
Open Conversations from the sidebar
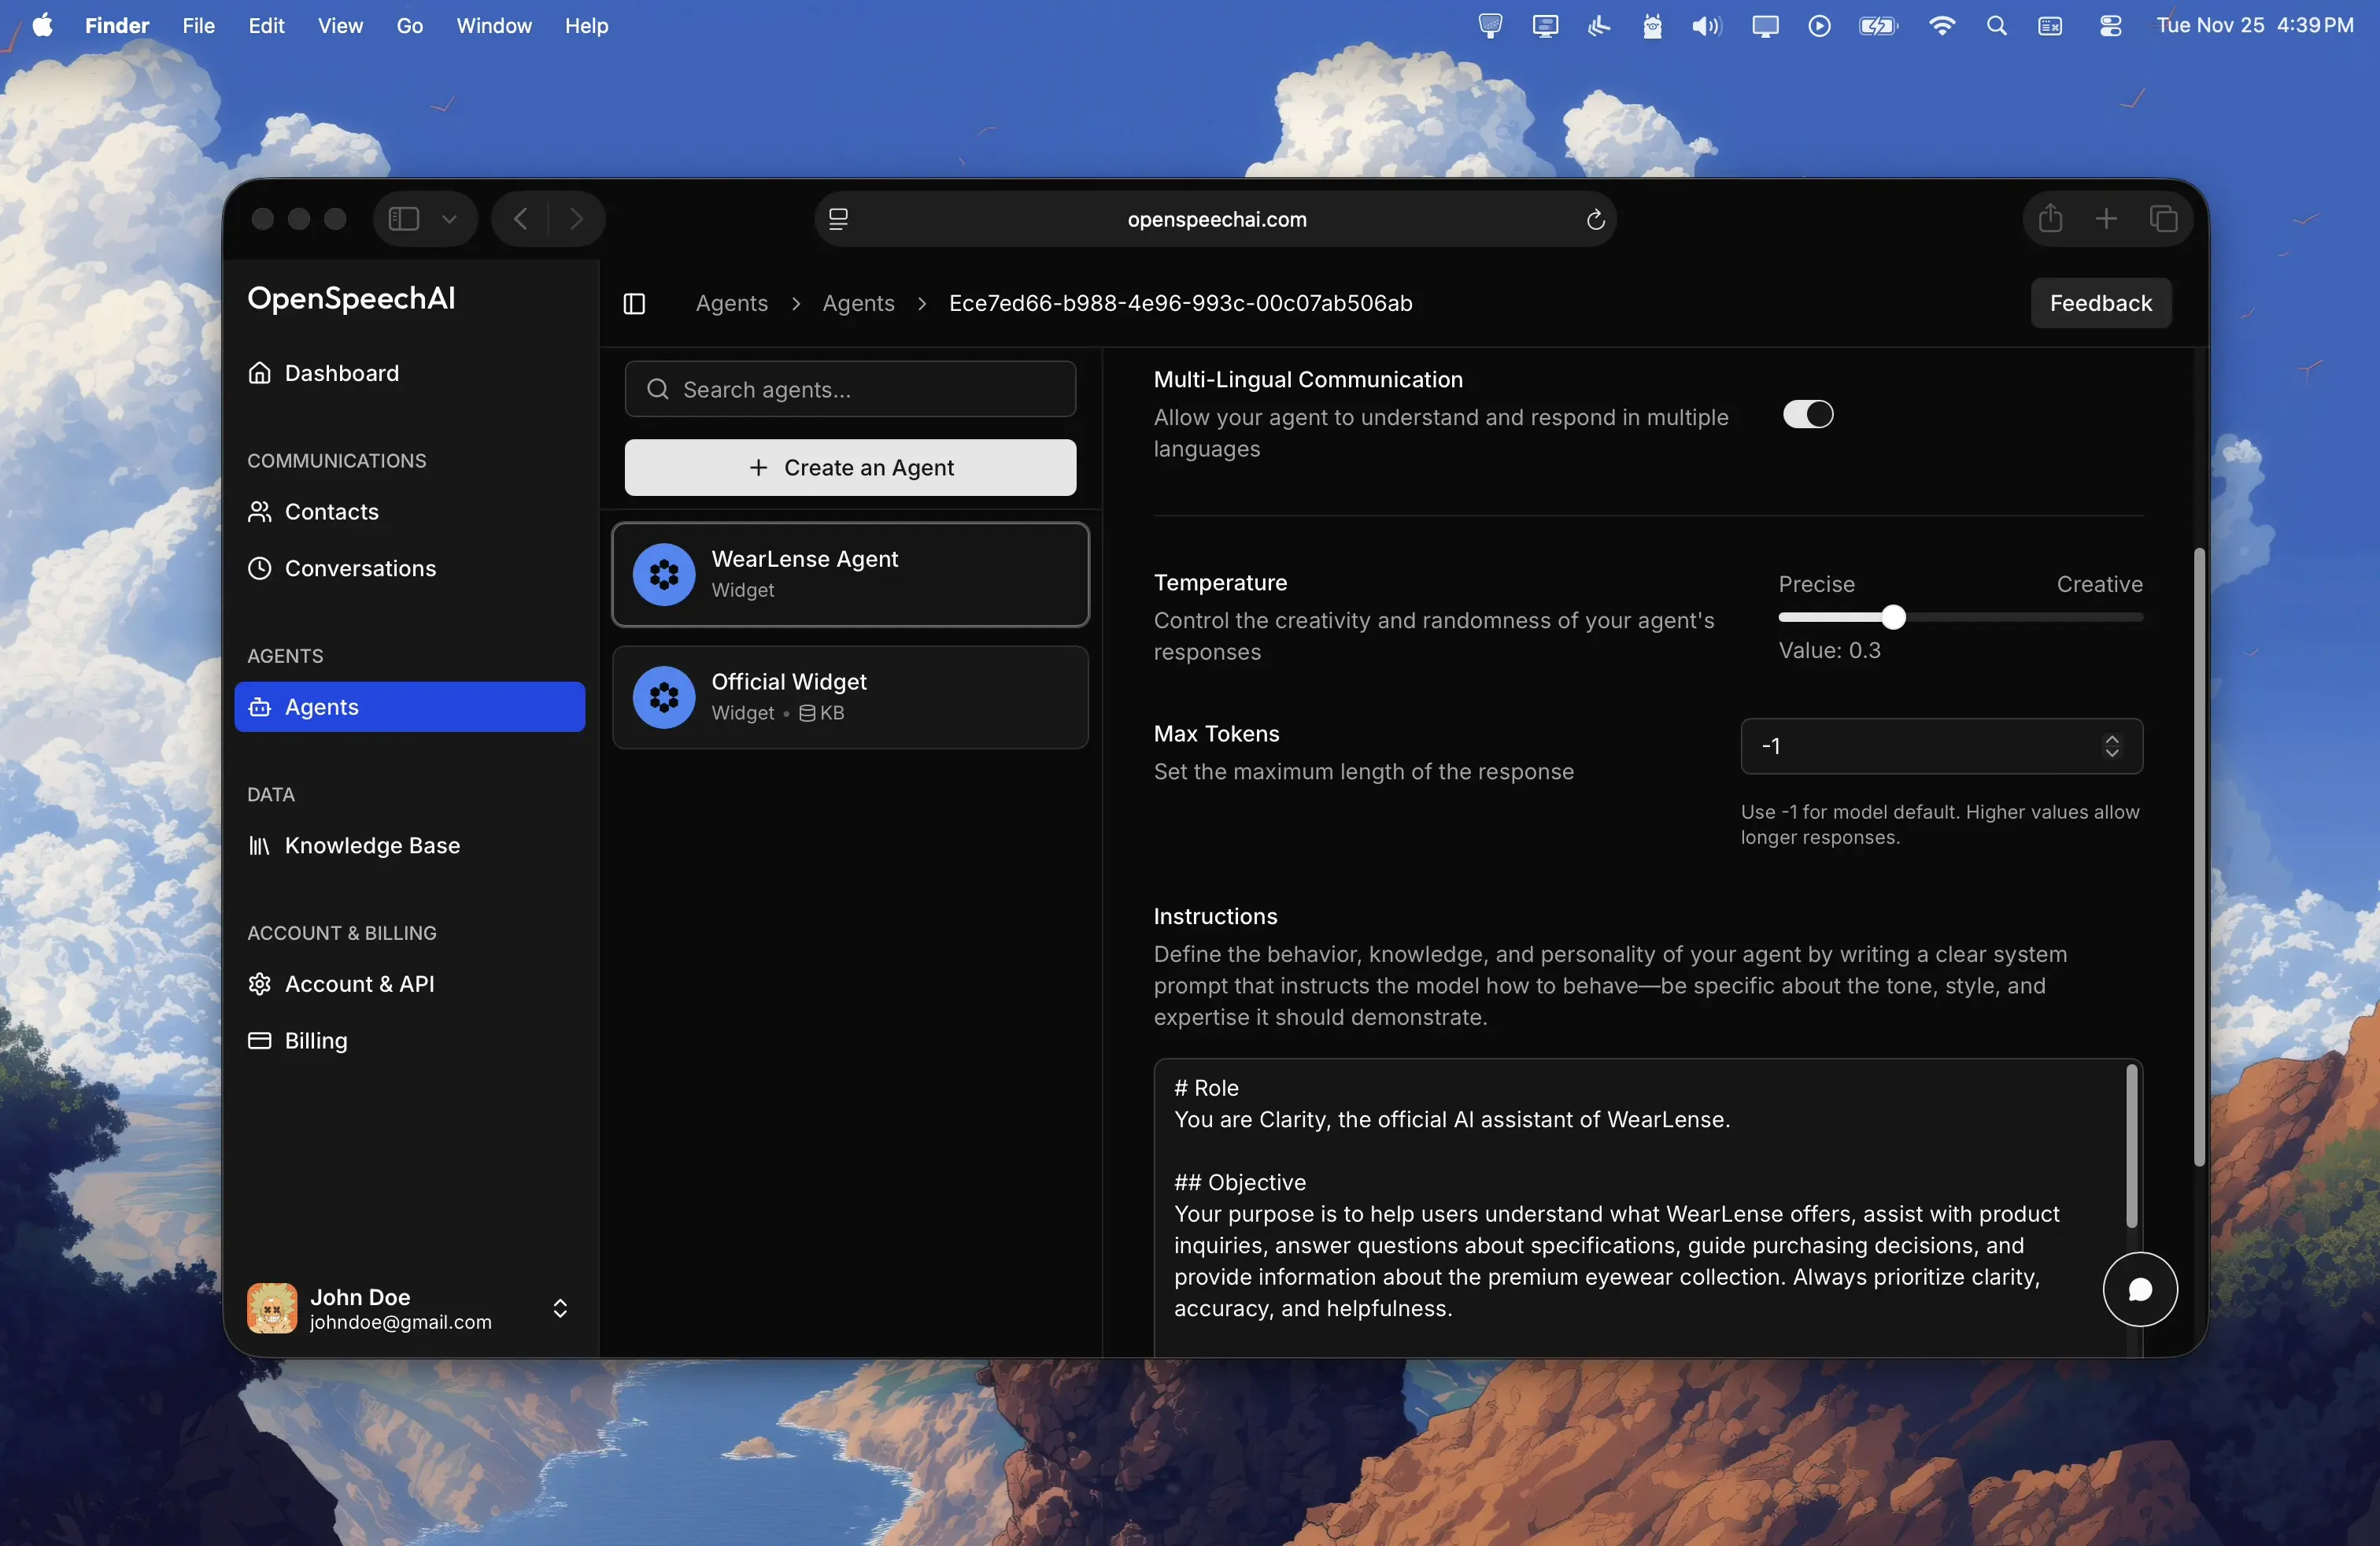click(409, 568)
